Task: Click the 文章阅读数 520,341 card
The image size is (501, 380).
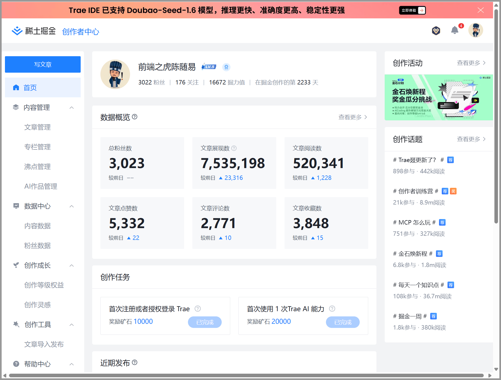Action: (326, 163)
